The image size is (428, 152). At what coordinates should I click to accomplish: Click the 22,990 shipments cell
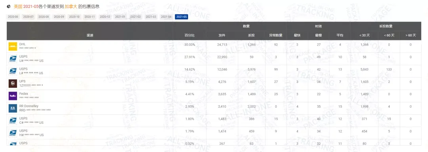click(222, 57)
